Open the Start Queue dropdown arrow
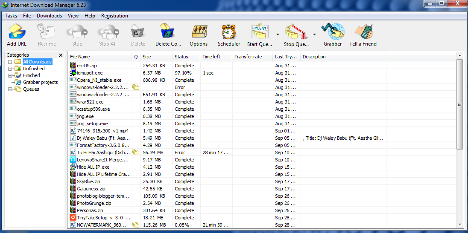468x233 pixels. coord(278,35)
